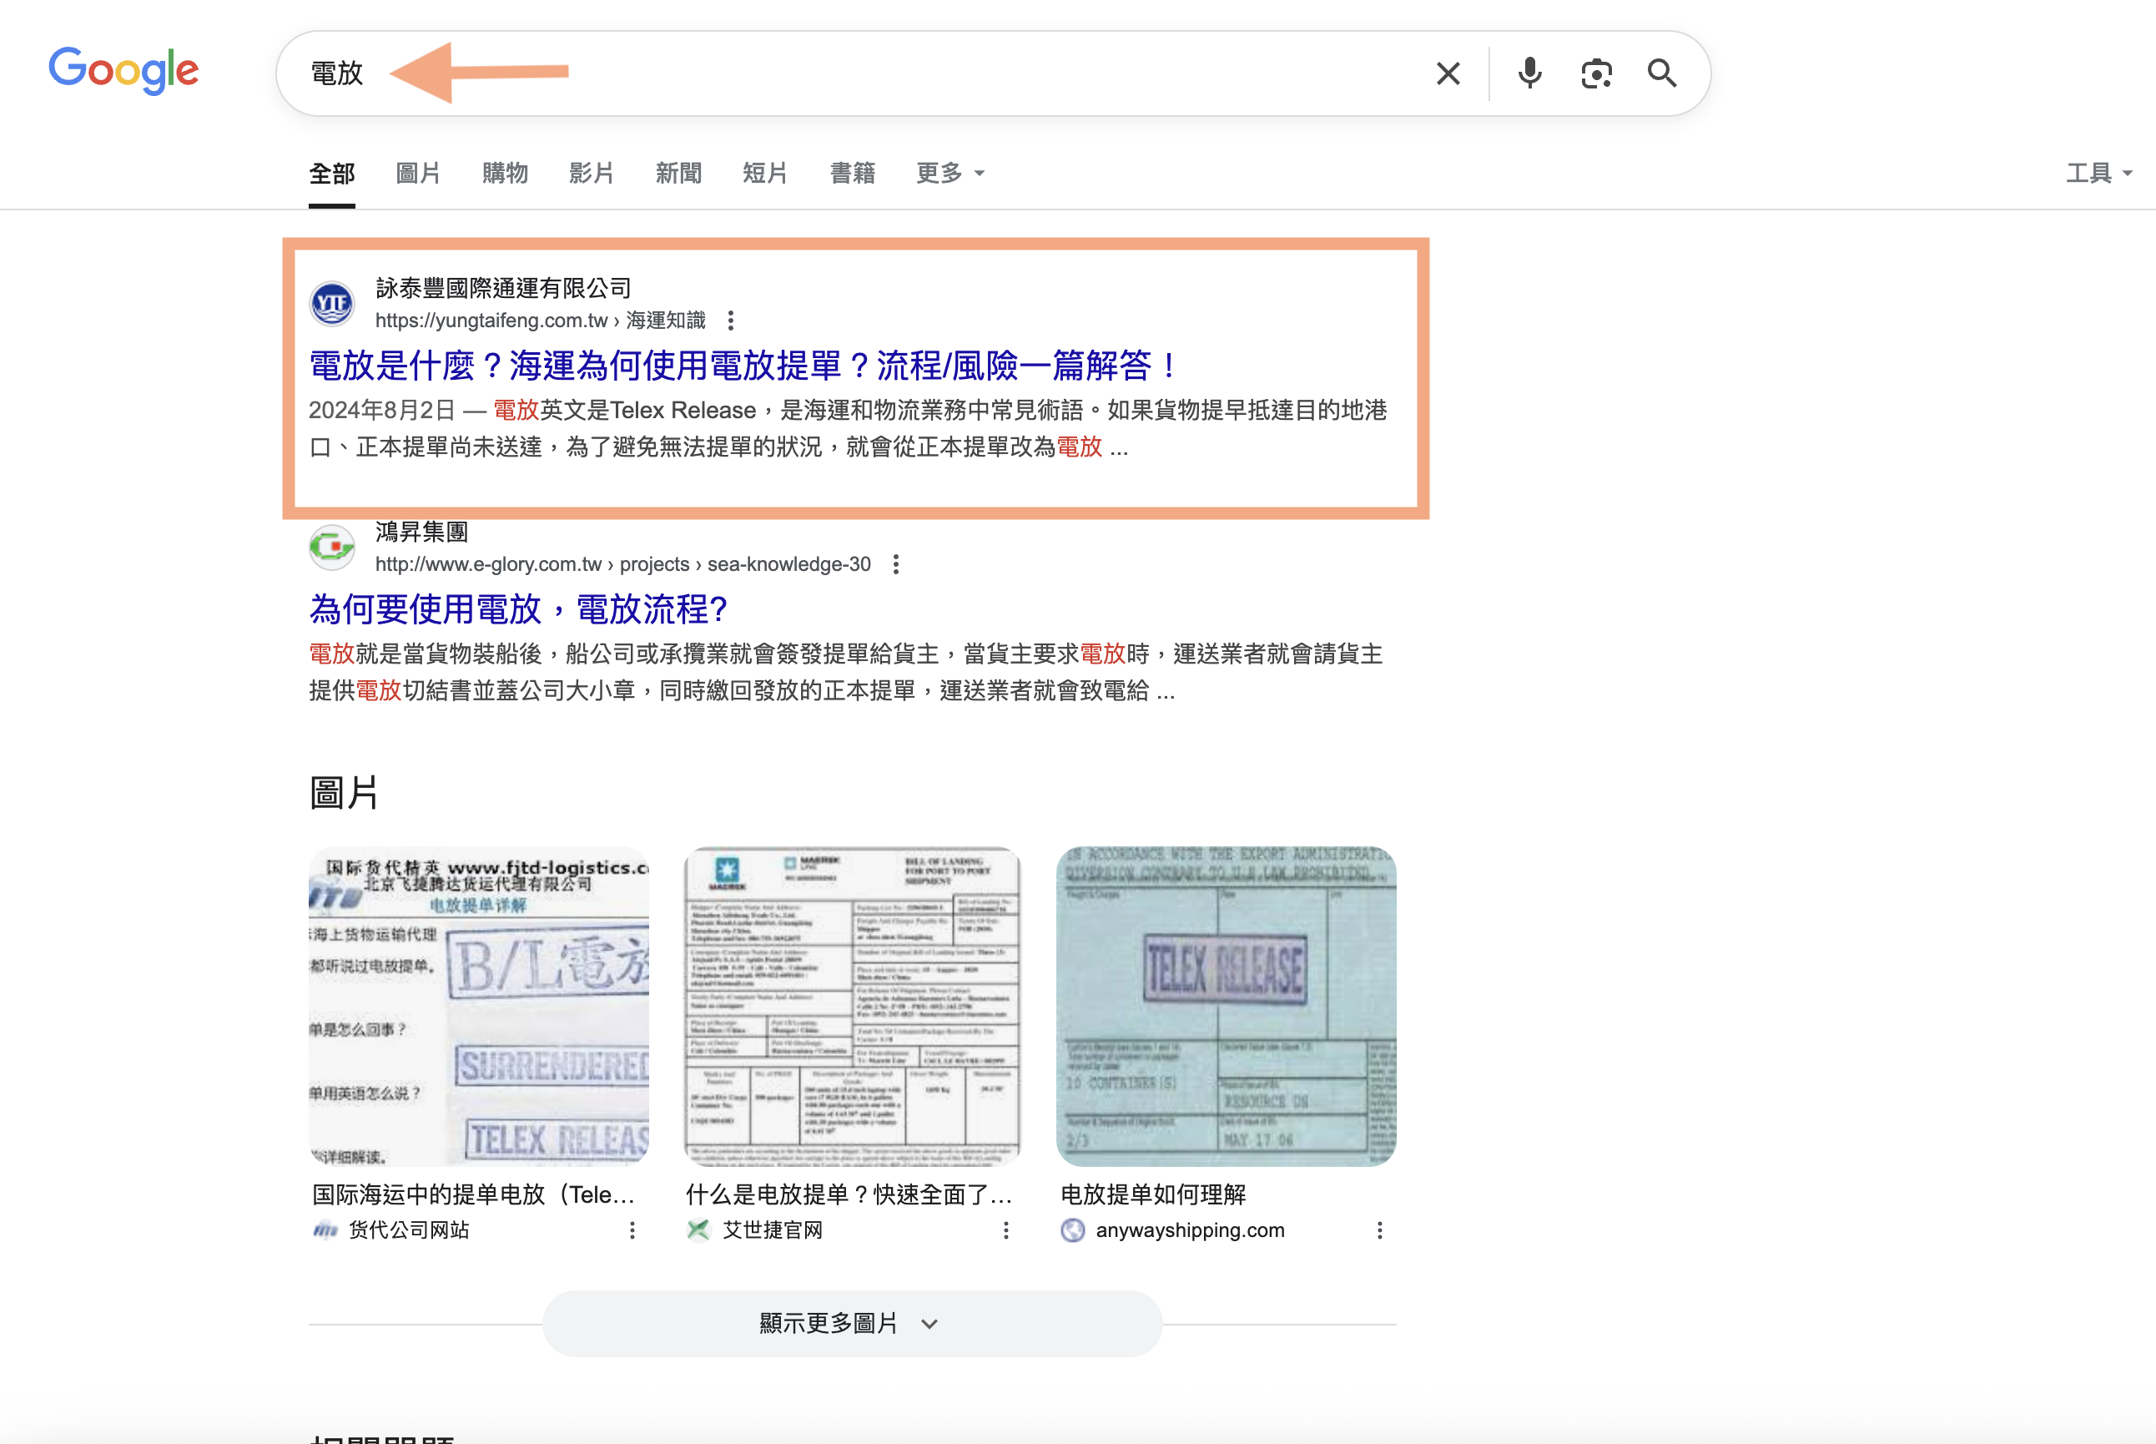Click the 電放就是當貨物裝船後 snippet text
This screenshot has width=2156, height=1444.
click(x=846, y=672)
